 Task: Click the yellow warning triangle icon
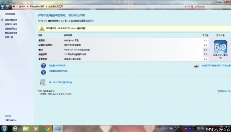[x=42, y=28]
